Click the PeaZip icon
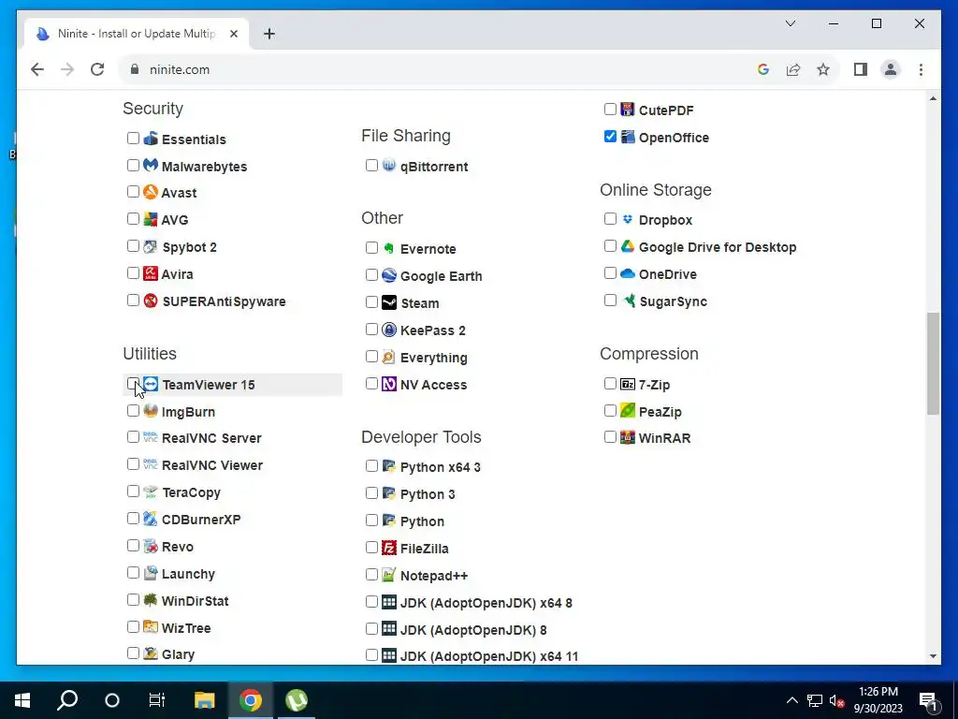 pyautogui.click(x=628, y=410)
